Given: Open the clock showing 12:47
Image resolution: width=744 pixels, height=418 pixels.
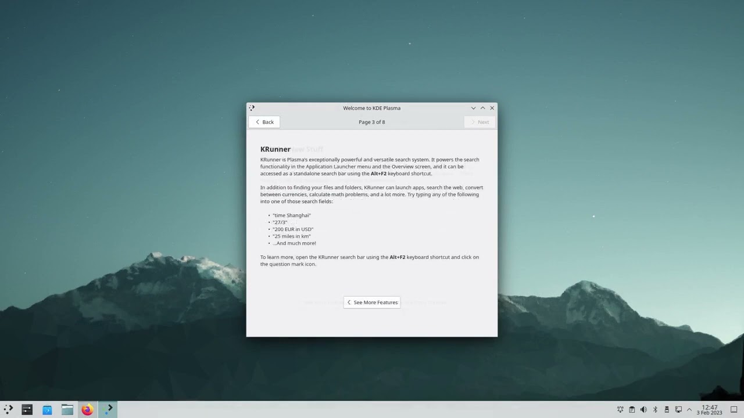Looking at the screenshot, I should (x=710, y=410).
